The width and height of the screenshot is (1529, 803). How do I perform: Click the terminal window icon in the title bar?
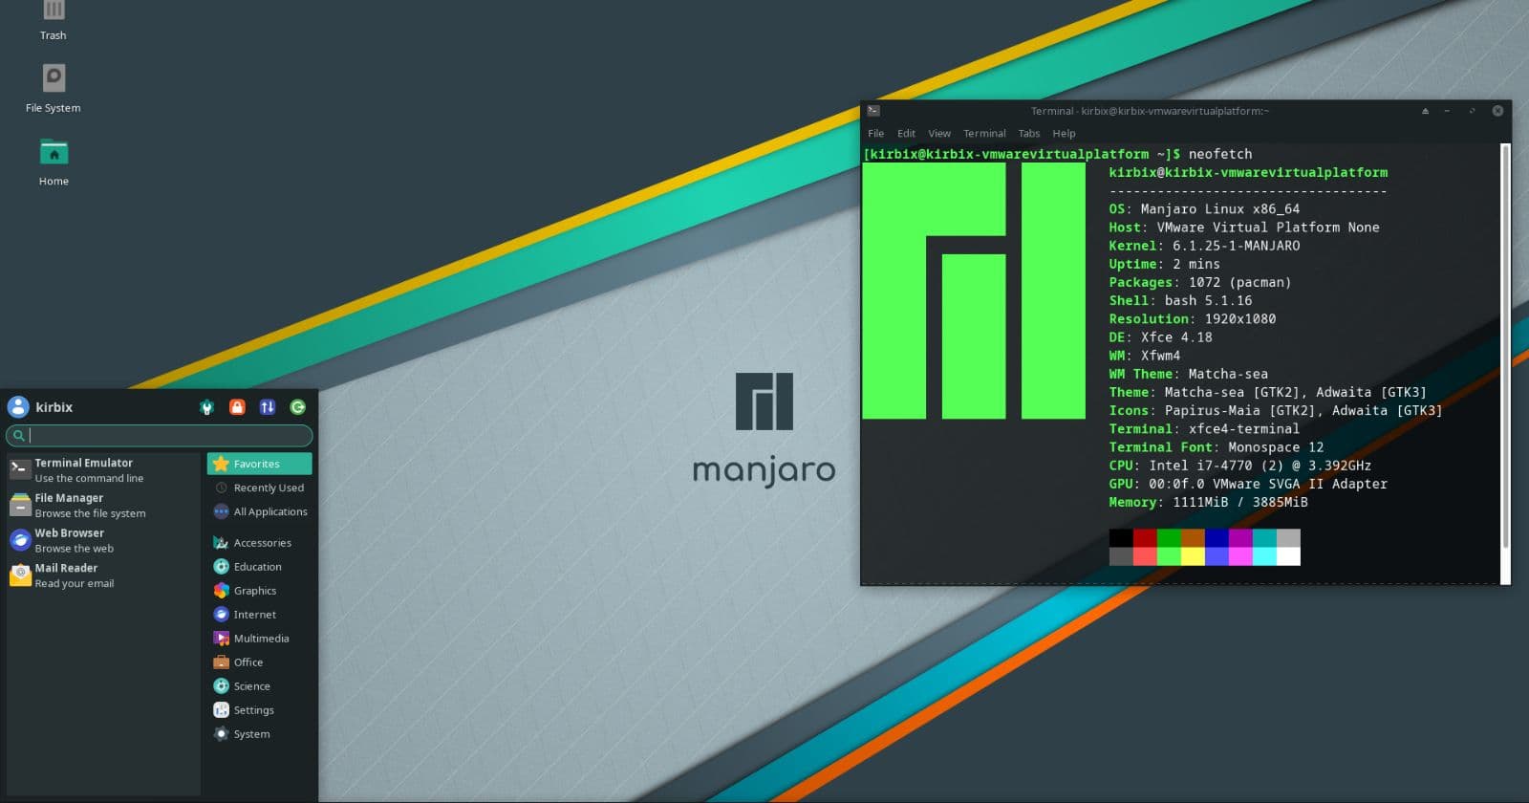873,111
